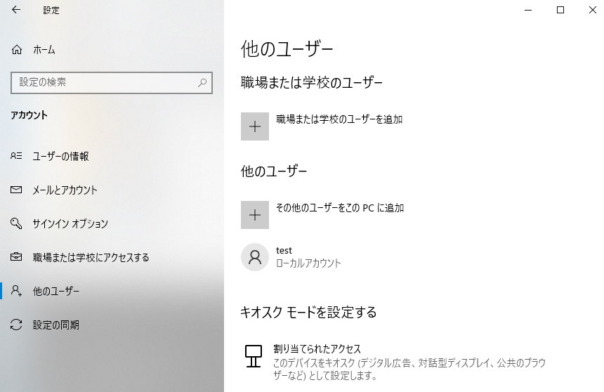This screenshot has height=392, width=604.
Task: Click その他のユーザーをこの PC に追加 label
Action: click(340, 208)
